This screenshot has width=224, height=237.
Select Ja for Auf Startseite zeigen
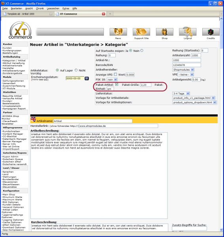[131, 51]
